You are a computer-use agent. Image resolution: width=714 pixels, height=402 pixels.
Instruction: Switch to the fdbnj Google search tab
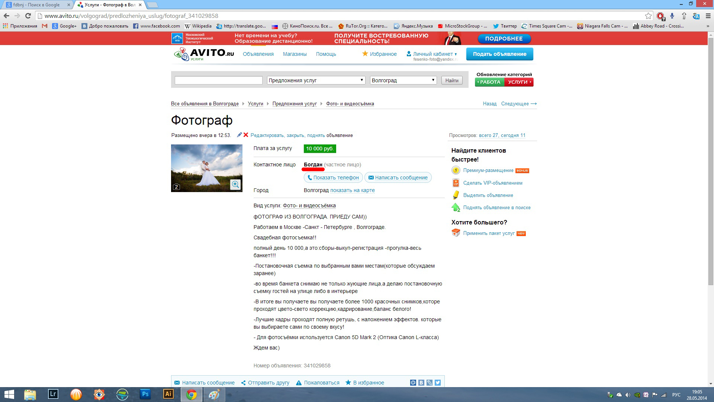point(36,5)
